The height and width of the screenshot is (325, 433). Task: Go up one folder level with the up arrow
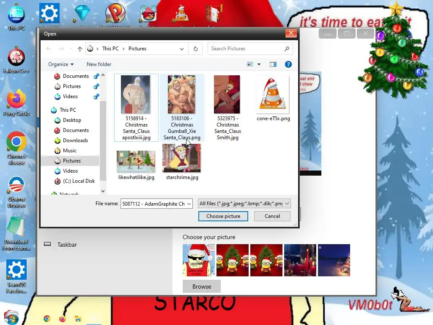tap(80, 49)
